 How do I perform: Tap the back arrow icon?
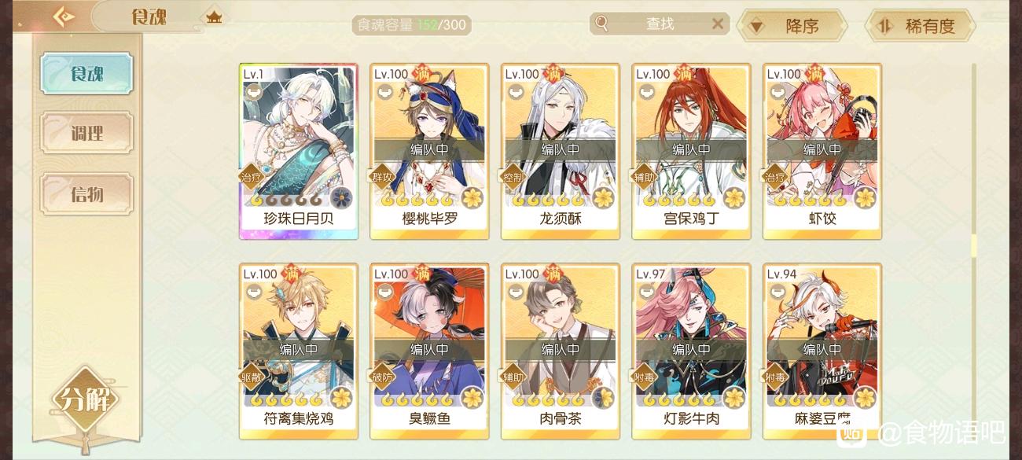point(64,17)
